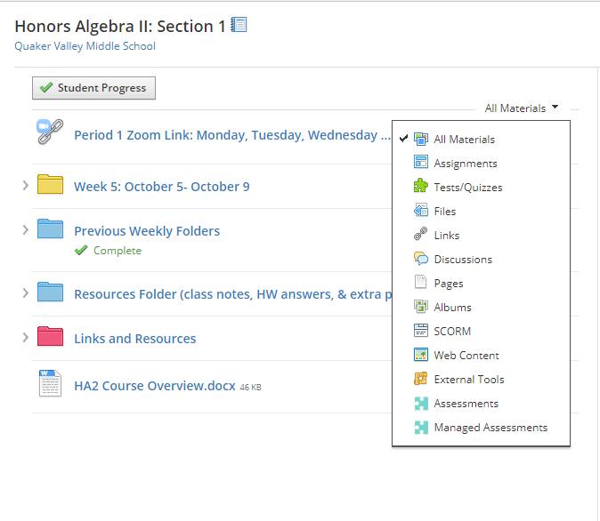Collapse the All Materials filter dropdown

click(522, 108)
